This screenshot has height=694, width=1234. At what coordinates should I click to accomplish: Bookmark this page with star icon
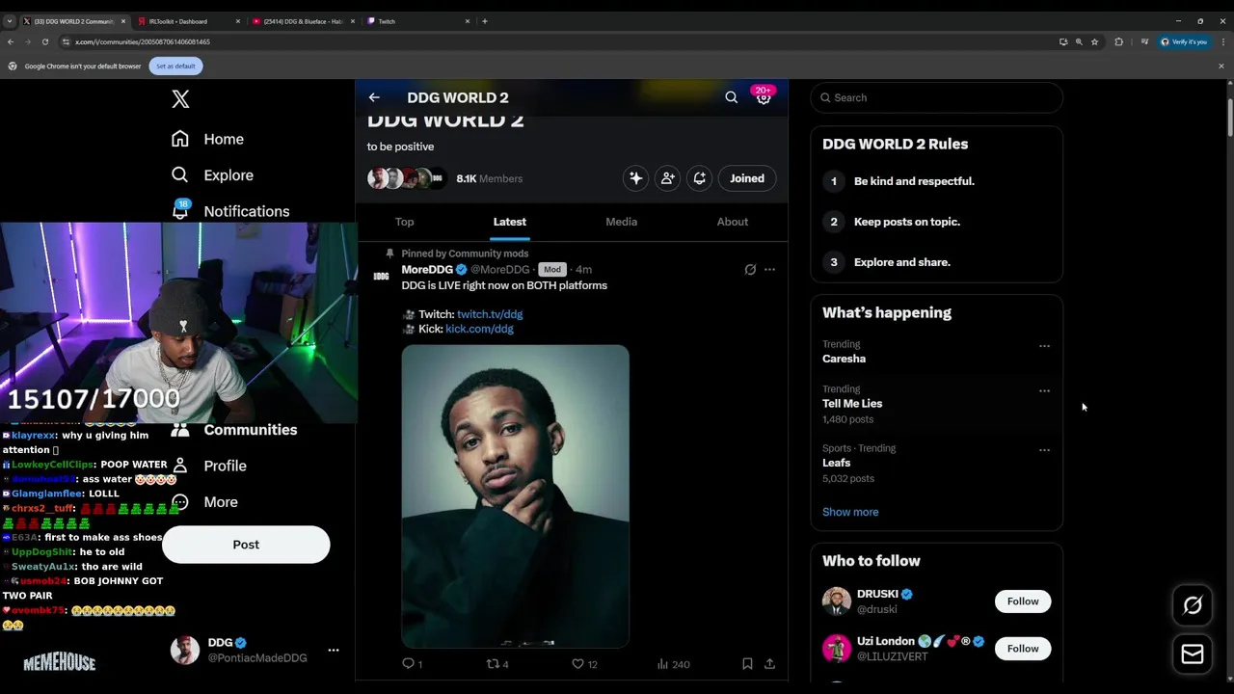click(x=1095, y=41)
